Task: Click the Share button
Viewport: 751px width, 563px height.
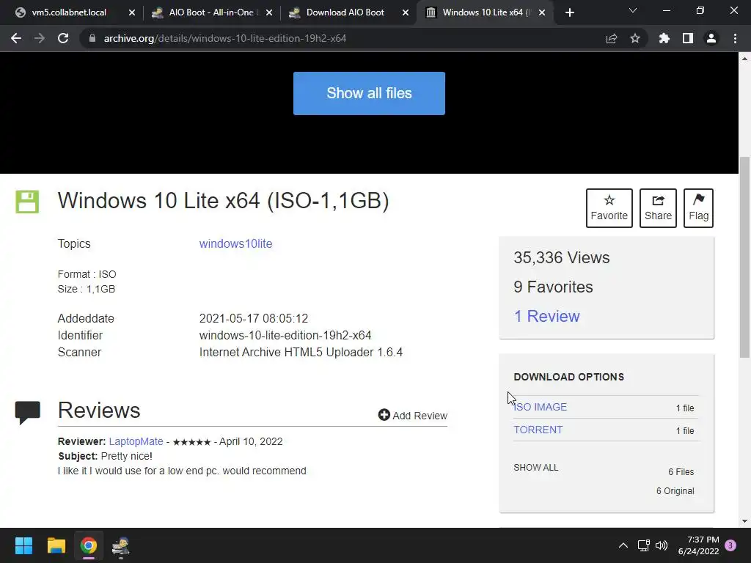Action: point(658,207)
